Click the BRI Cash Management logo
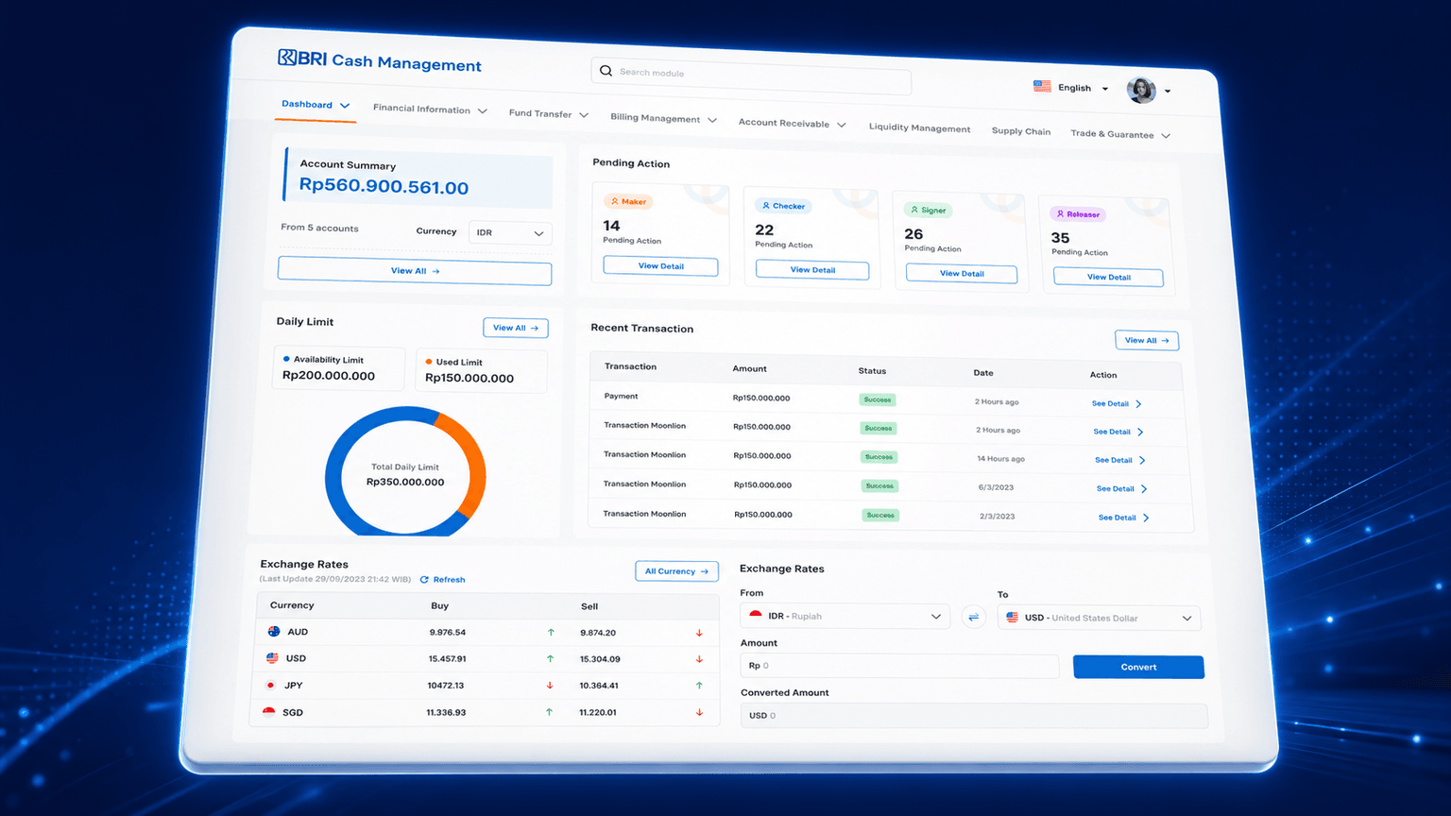The image size is (1451, 816). point(379,60)
